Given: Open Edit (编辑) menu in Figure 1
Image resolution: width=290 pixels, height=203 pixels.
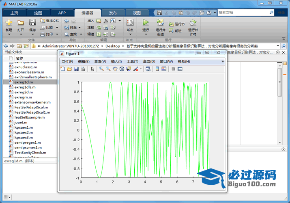Looking at the screenshot, I should [x=84, y=61].
